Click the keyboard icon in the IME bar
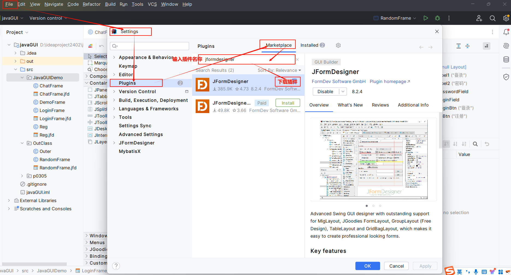Image resolution: width=511 pixels, height=275 pixels. coord(484,272)
